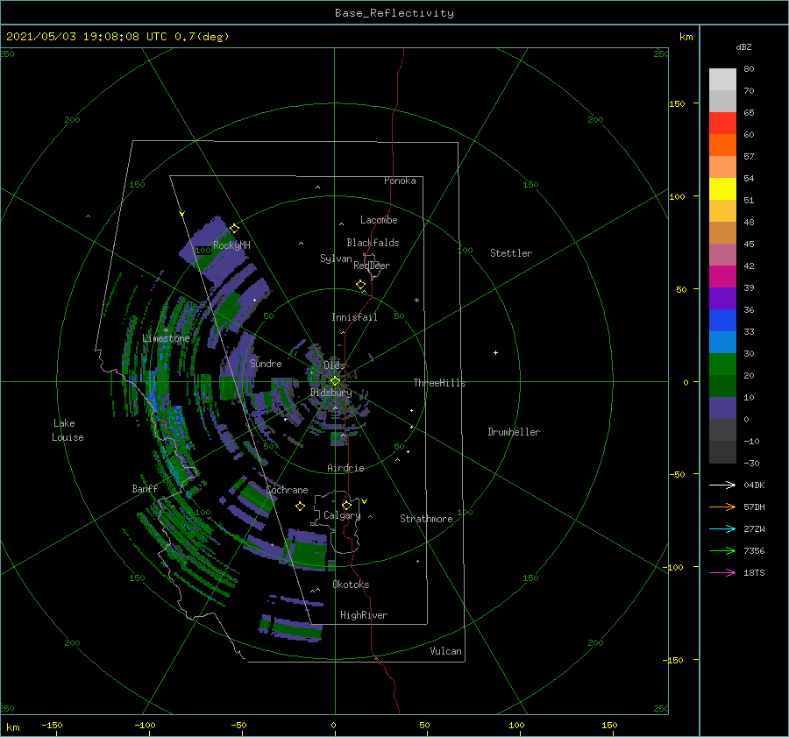Select the light blue 30–33 dBZ swatch
This screenshot has height=737, width=789.
[722, 342]
